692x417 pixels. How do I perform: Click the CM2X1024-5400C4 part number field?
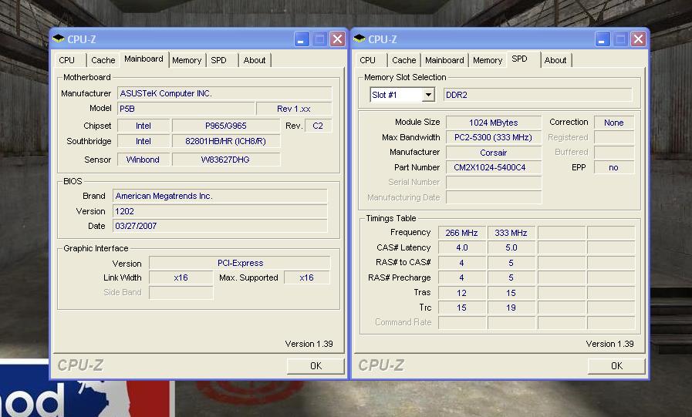(494, 167)
